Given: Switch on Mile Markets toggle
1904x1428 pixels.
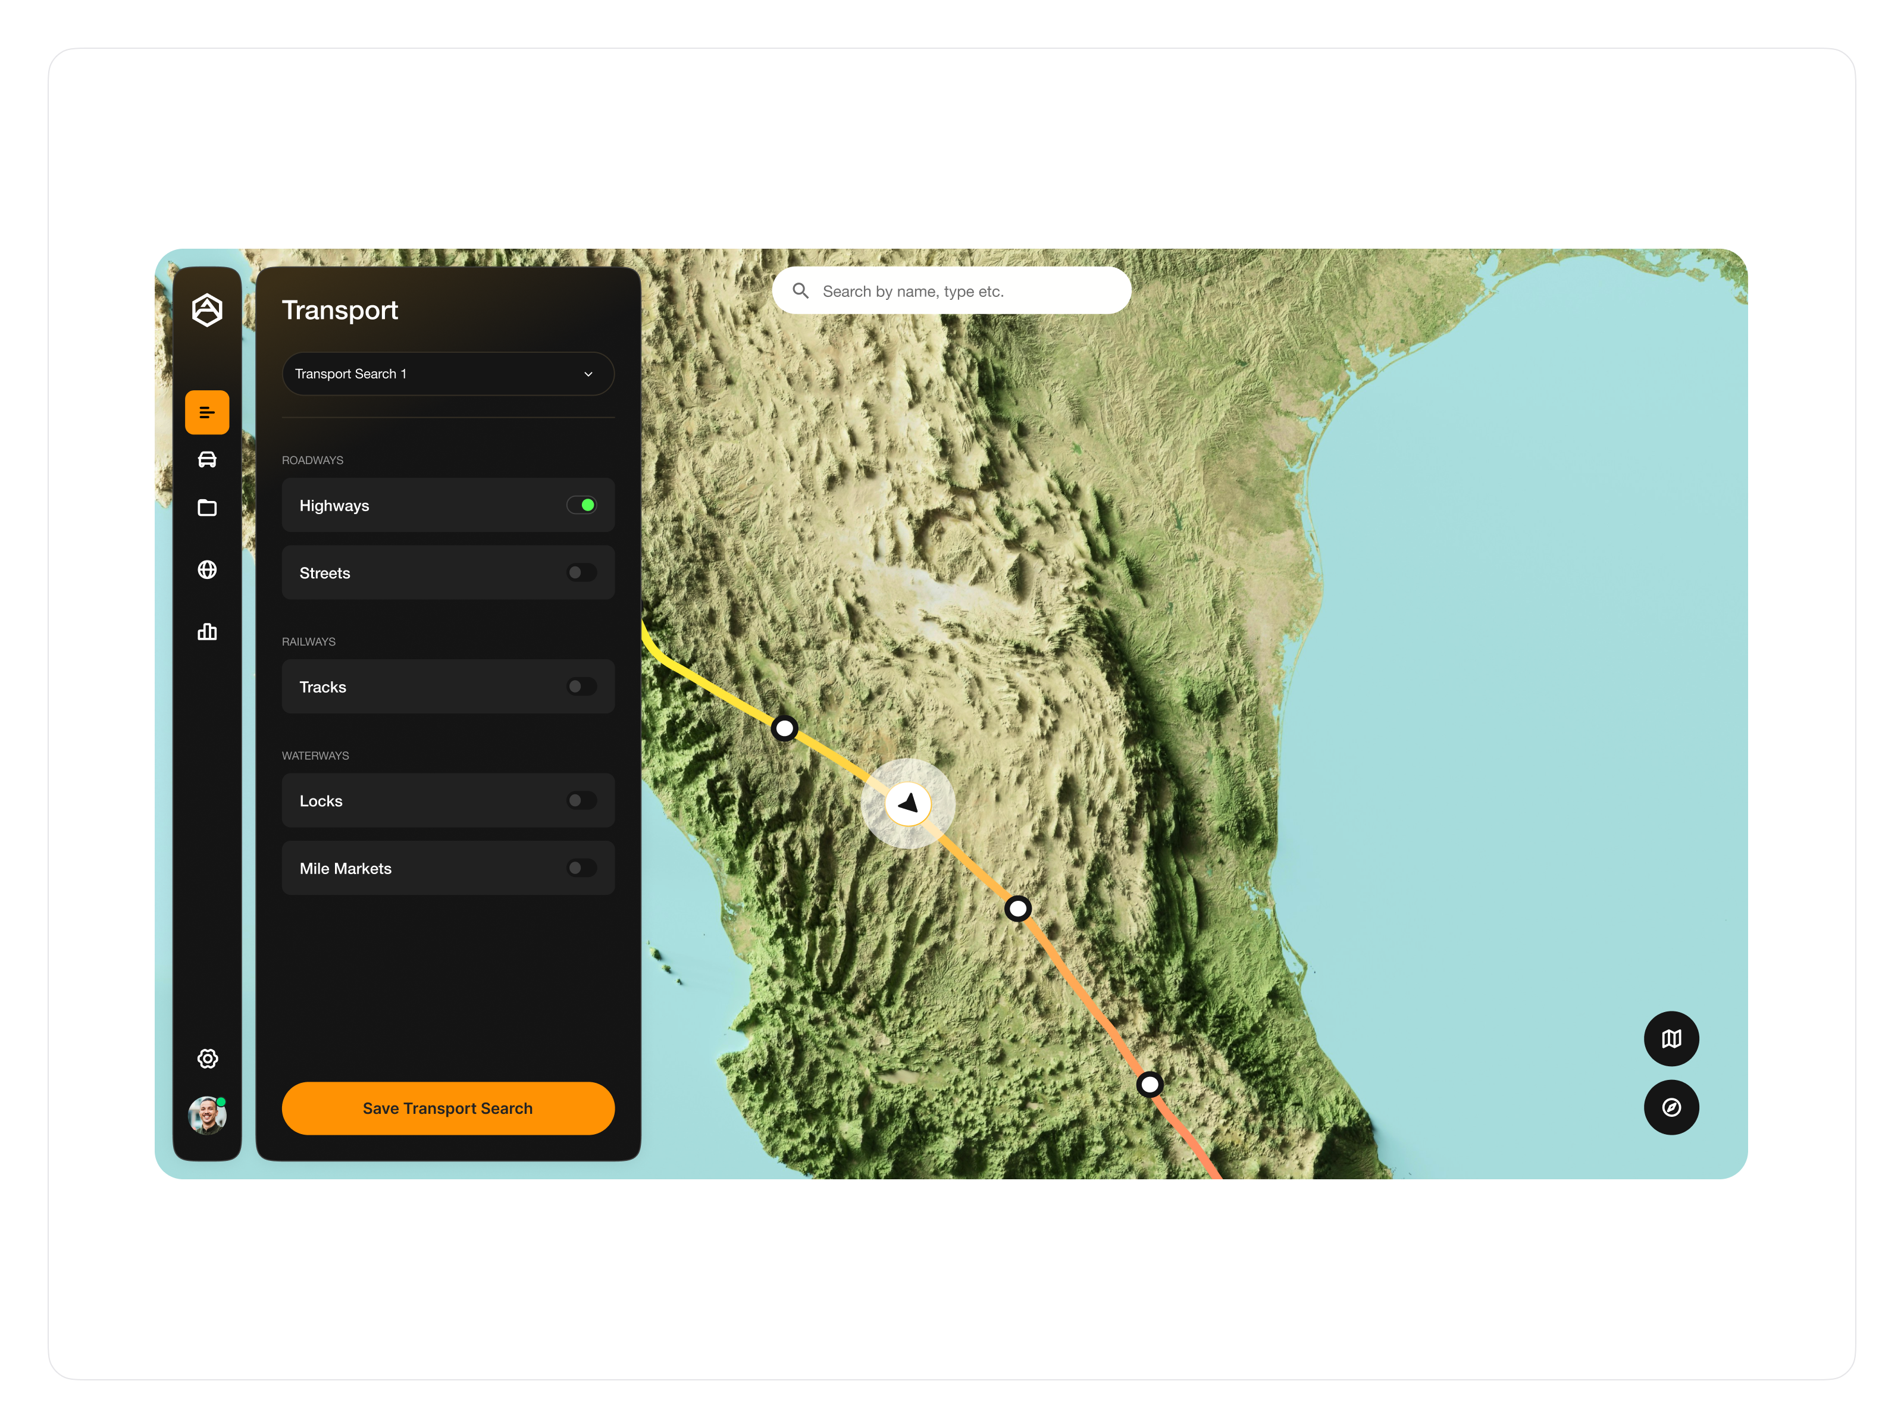Looking at the screenshot, I should [582, 869].
